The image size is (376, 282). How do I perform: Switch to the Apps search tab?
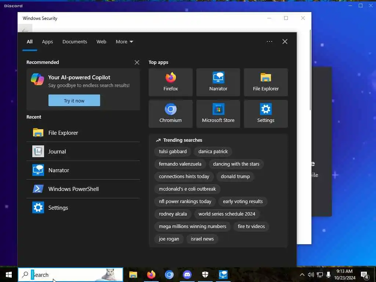click(47, 42)
